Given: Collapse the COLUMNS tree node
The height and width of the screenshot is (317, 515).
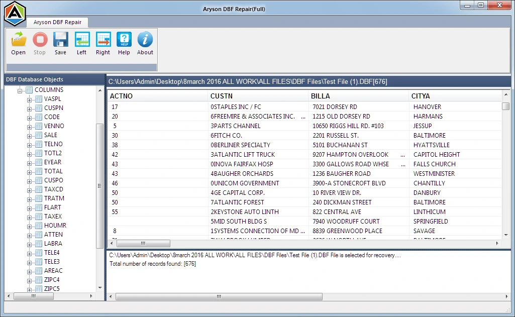Looking at the screenshot, I should pos(20,90).
